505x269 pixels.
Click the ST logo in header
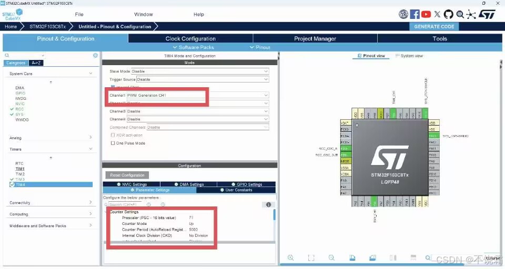(487, 14)
